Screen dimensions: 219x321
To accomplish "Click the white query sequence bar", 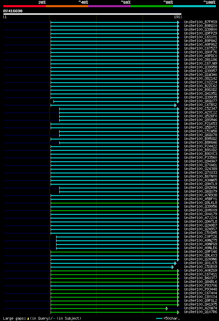I will coord(92,14).
